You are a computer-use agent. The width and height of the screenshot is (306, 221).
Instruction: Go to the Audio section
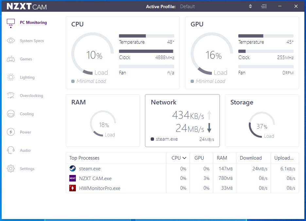tap(25, 150)
